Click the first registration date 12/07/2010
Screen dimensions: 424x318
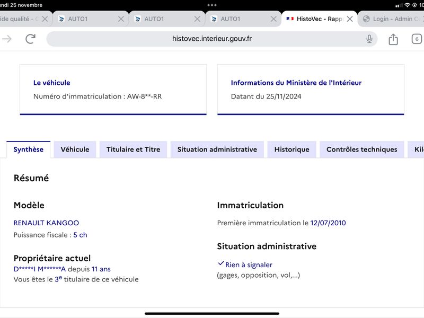coord(328,223)
